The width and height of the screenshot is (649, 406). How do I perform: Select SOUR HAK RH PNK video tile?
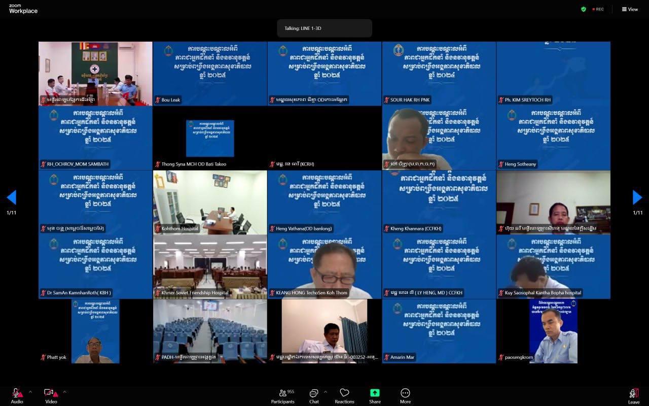point(439,74)
